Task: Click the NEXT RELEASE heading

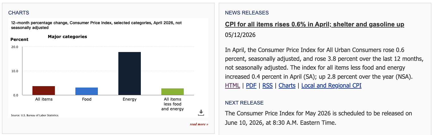Action: coord(244,103)
